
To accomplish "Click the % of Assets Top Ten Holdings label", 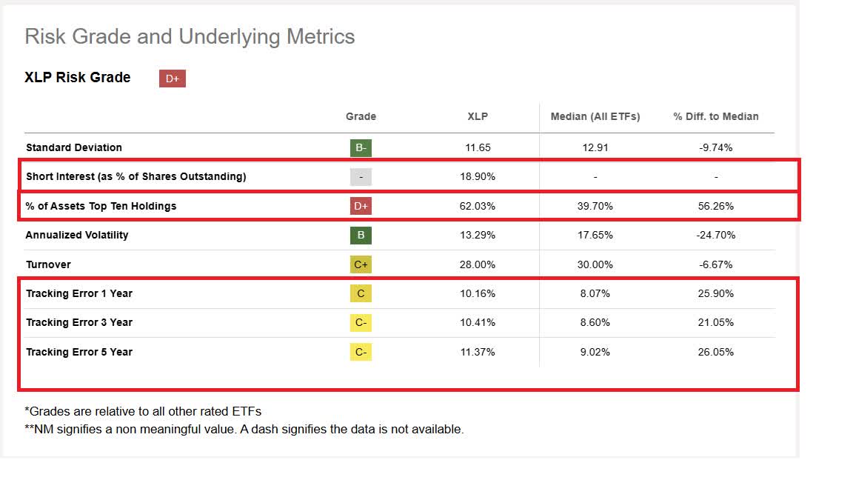I will 101,206.
